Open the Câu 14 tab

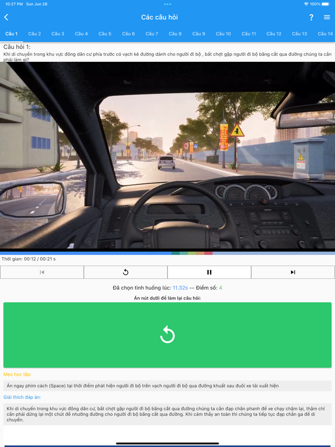(x=325, y=34)
